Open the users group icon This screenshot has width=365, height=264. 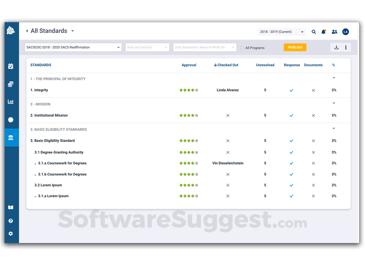pos(334,32)
